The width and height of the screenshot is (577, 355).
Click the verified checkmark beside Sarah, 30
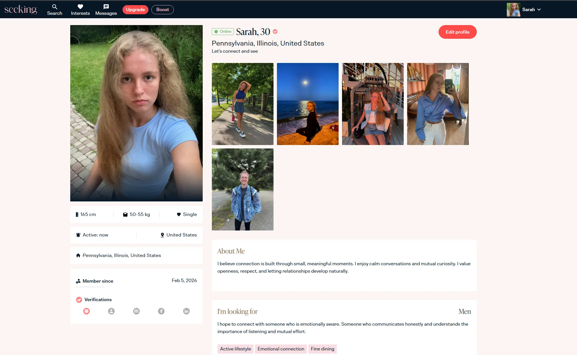tap(275, 32)
